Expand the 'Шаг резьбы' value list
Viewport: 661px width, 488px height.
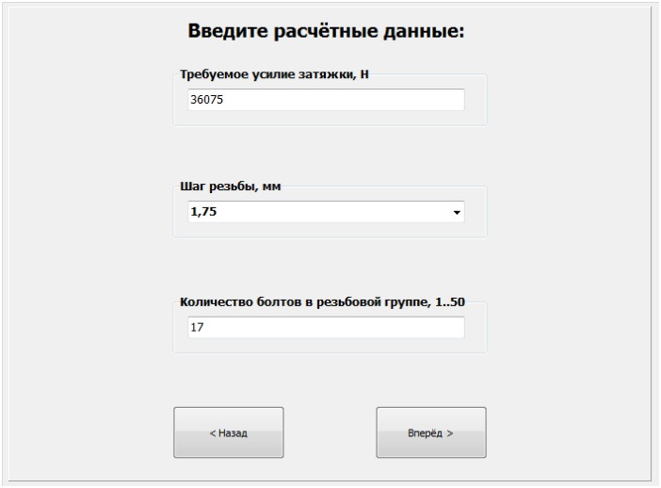pyautogui.click(x=457, y=213)
